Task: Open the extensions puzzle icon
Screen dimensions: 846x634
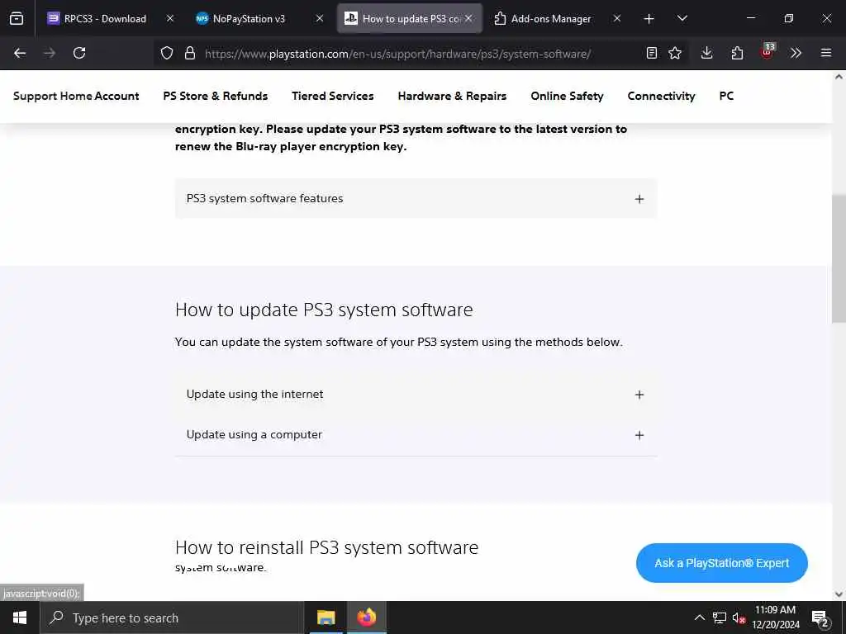Action: (x=737, y=53)
